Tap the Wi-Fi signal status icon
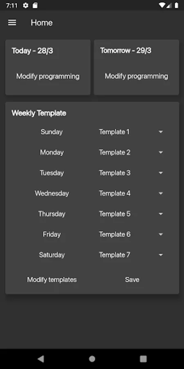Image resolution: width=184 pixels, height=369 pixels. point(162,5)
